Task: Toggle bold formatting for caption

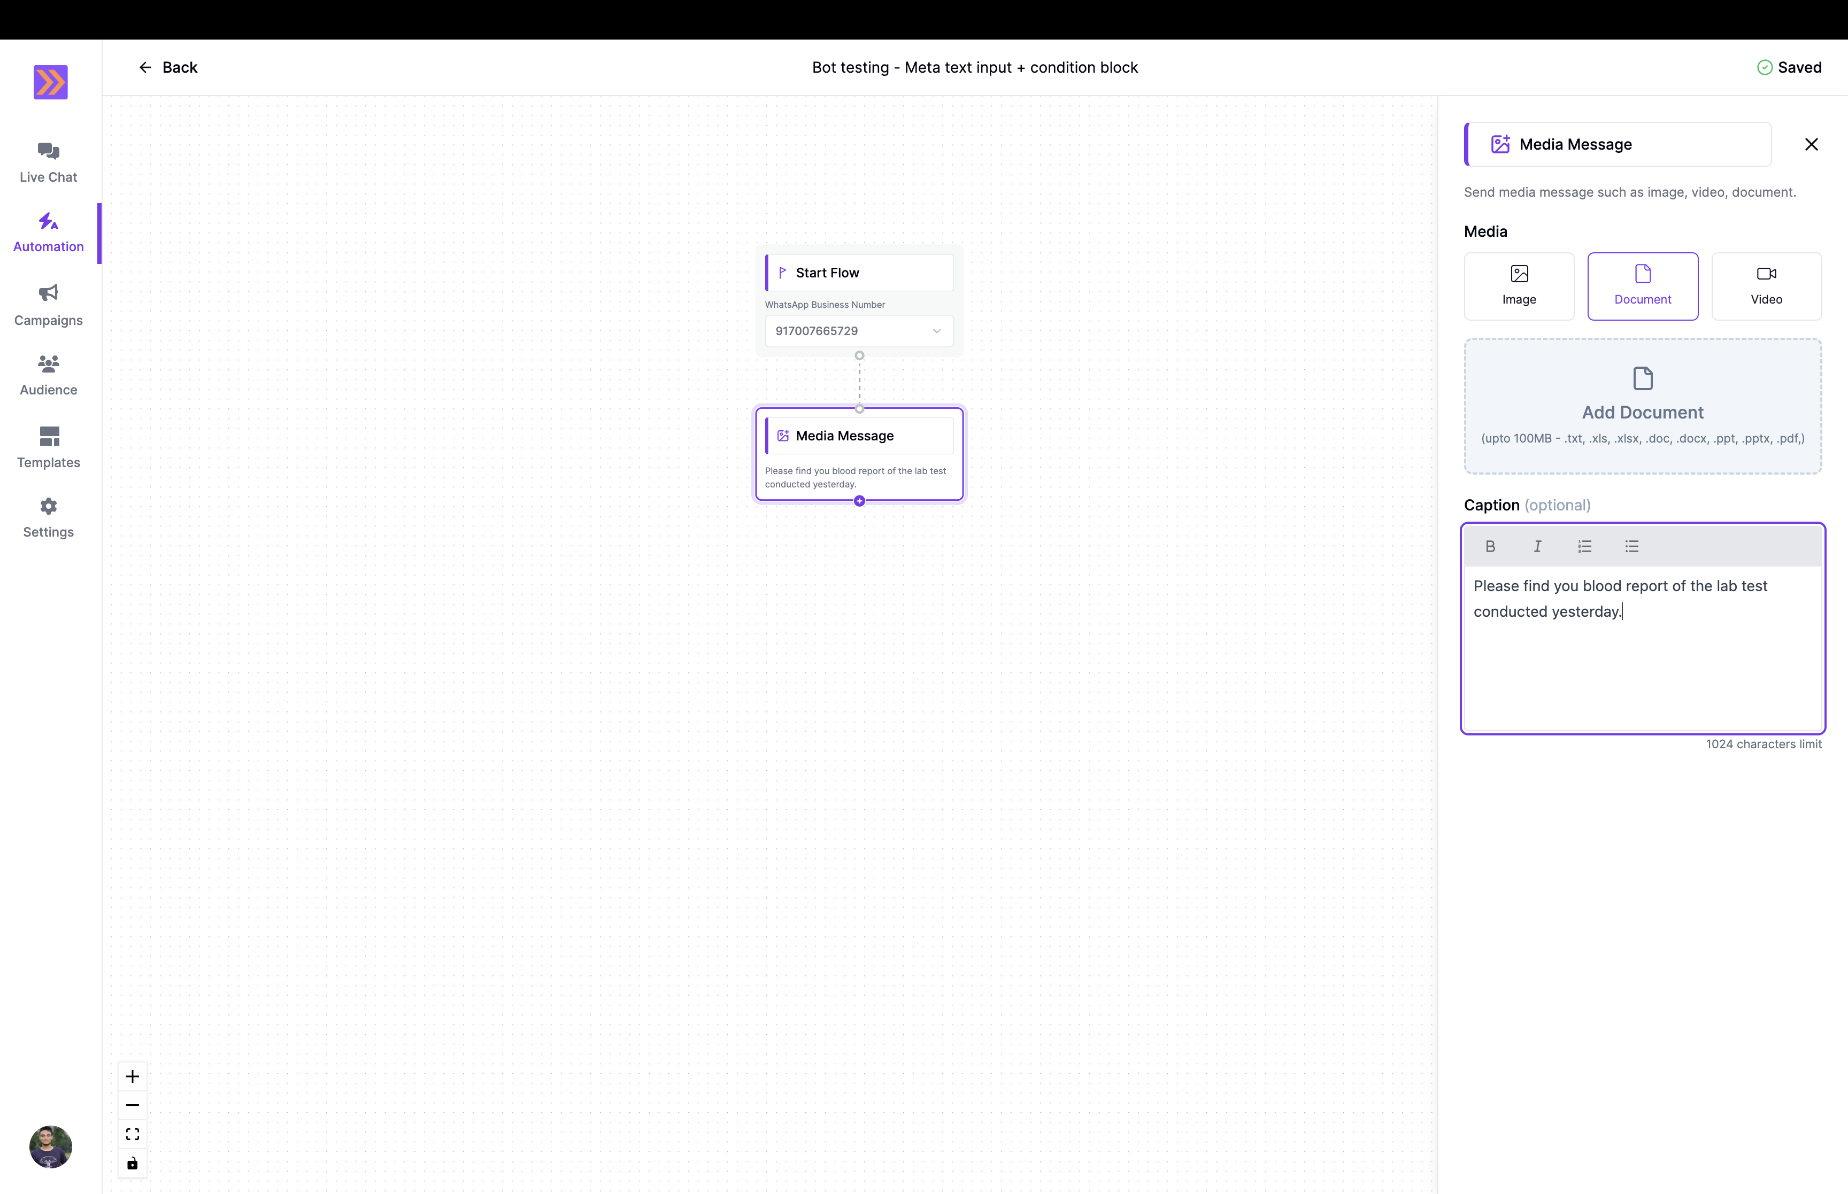Action: point(1490,547)
